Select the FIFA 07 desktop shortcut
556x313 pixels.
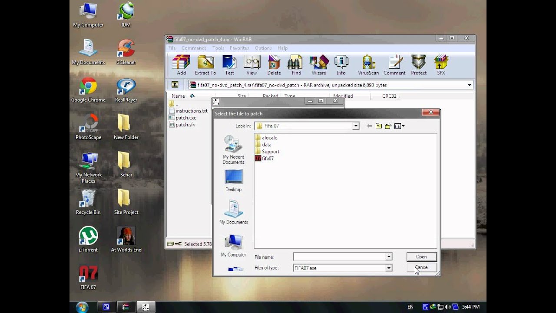[88, 277]
